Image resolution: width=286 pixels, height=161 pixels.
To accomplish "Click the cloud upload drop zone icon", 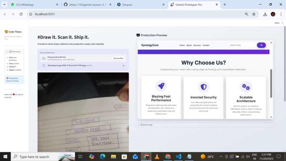I will [44, 58].
